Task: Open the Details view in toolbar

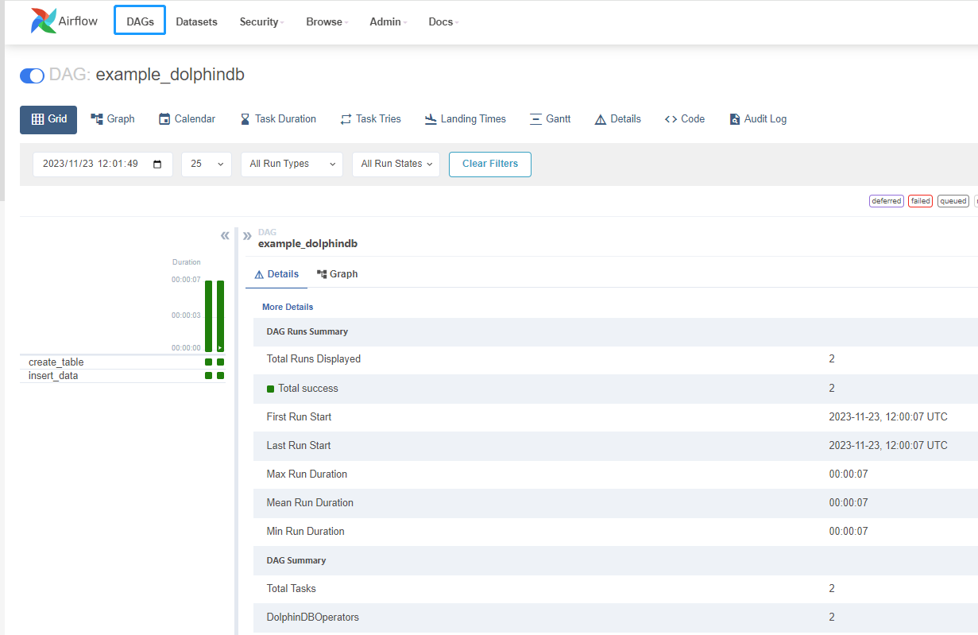Action: coord(617,119)
